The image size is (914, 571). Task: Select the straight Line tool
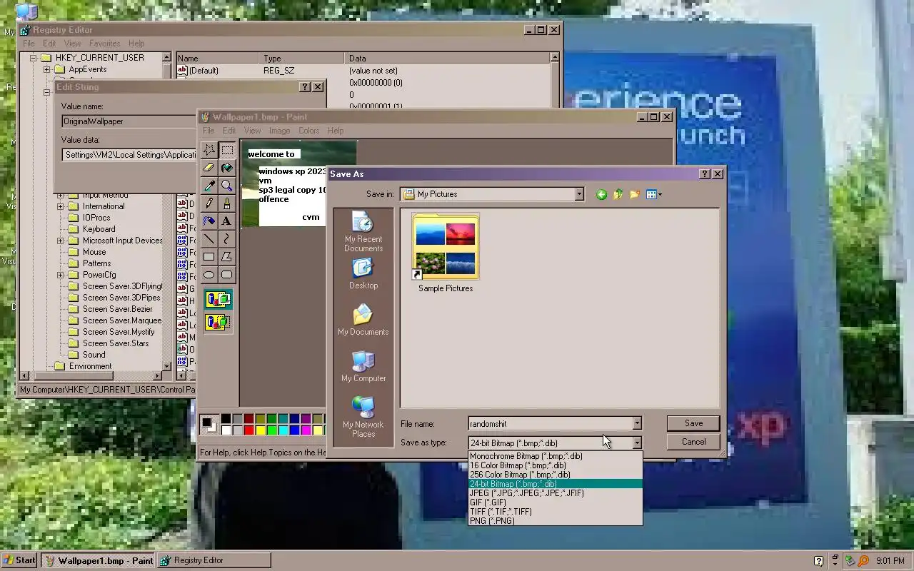point(209,239)
